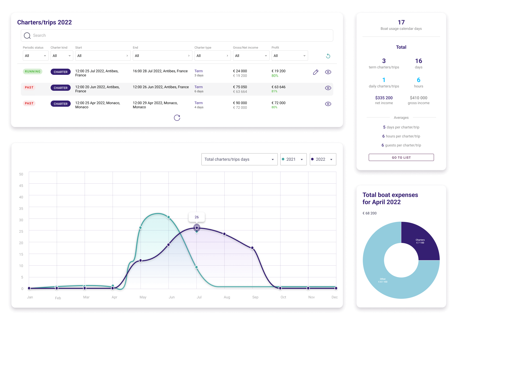Open the Profit filter dropdown
Image resolution: width=518 pixels, height=370 pixels.
(290, 56)
